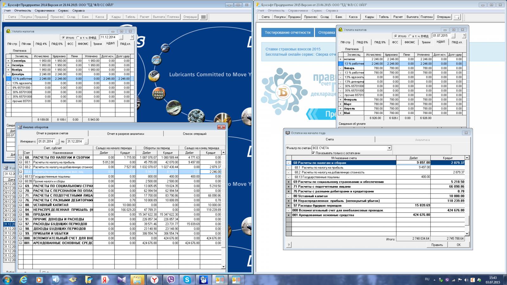Open the Yandex Browser taskbar icon

(154, 280)
